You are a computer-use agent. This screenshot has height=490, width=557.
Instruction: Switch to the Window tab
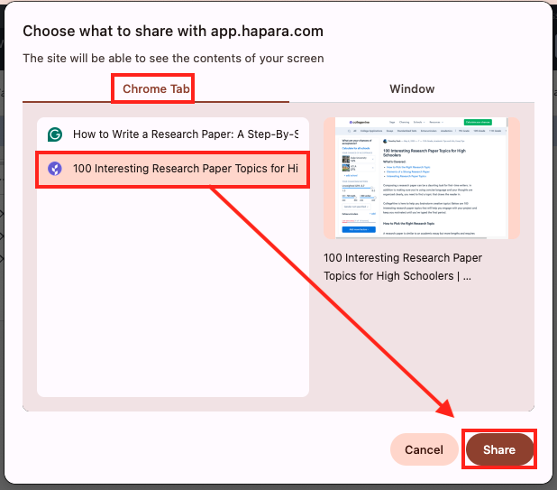[412, 89]
